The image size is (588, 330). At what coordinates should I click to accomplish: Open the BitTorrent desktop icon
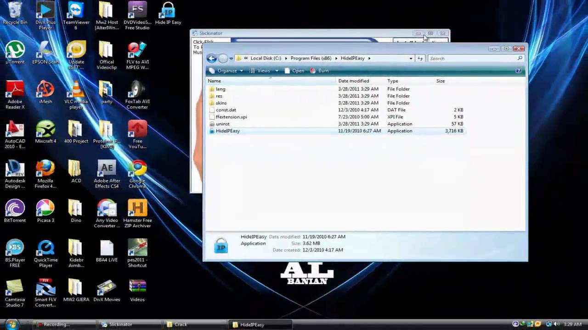tap(15, 211)
